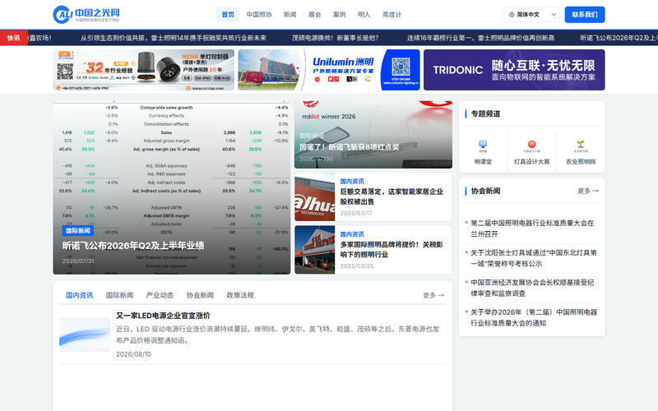Open the 中国照协 menu item
Image resolution: width=658 pixels, height=411 pixels.
tap(259, 15)
